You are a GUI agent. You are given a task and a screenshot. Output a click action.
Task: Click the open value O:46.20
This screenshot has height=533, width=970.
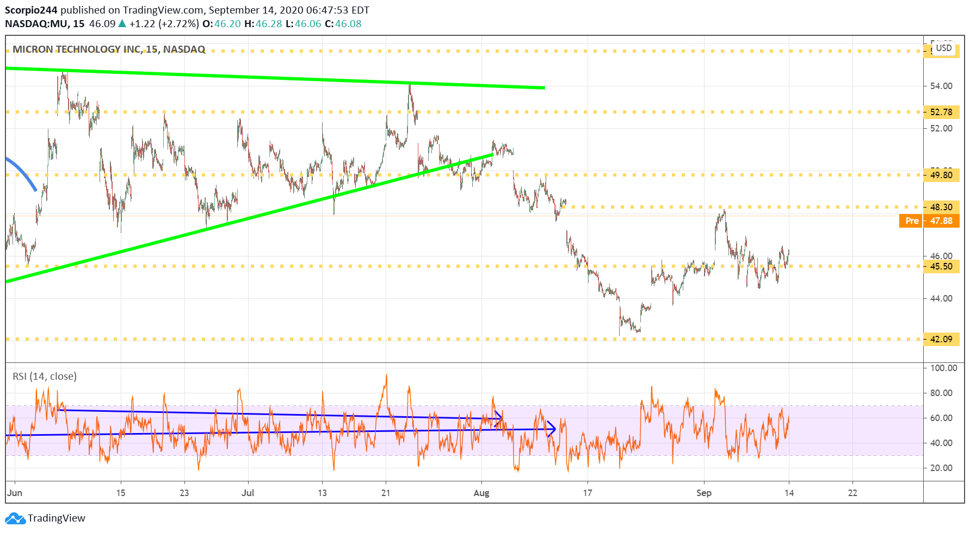point(223,24)
